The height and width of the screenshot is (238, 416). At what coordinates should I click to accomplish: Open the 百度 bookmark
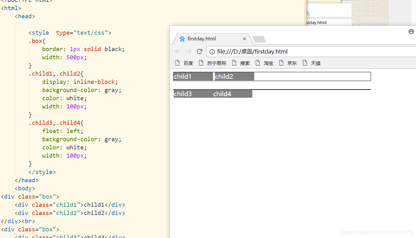click(x=184, y=63)
